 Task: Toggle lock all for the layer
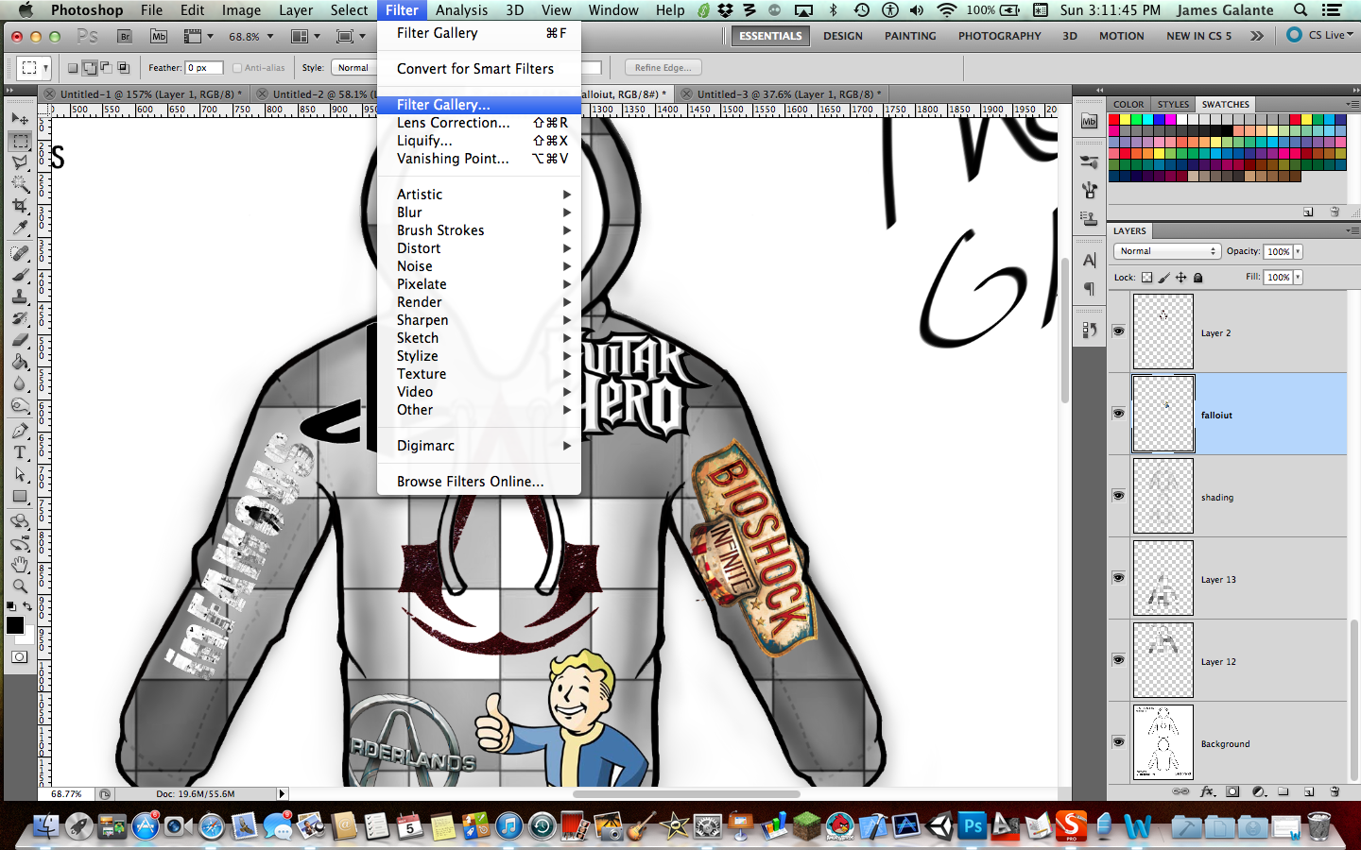[x=1198, y=278]
